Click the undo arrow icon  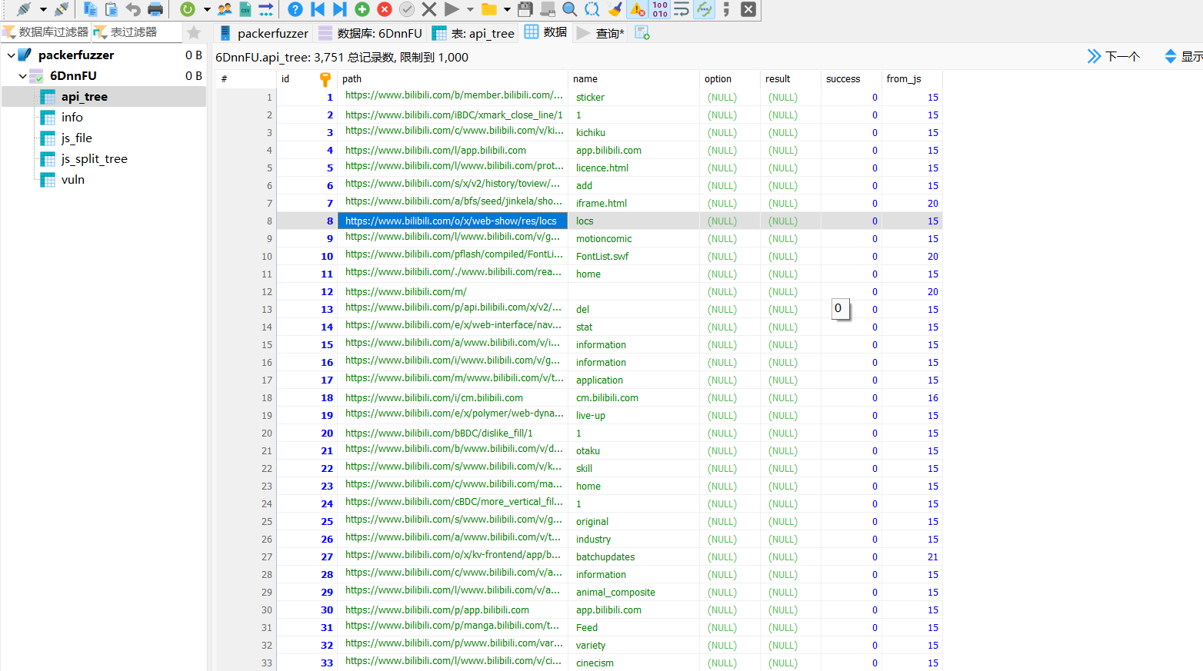tap(133, 9)
